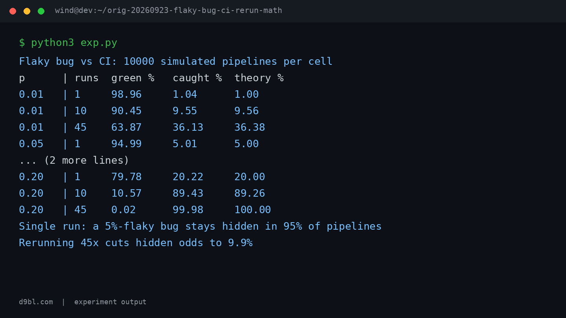Click the 'experiment output' footer label

(110, 302)
